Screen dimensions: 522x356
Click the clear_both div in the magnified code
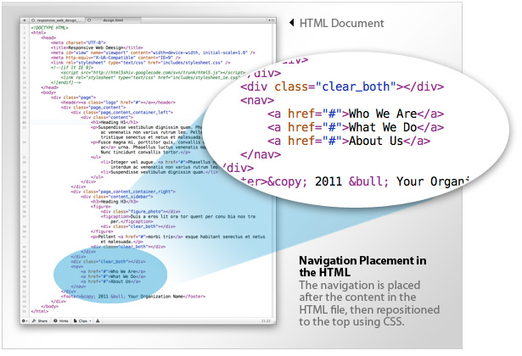click(342, 87)
